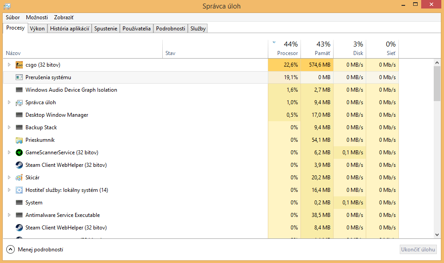This screenshot has width=444, height=263.
Task: Open the Súbor menu
Action: point(13,17)
